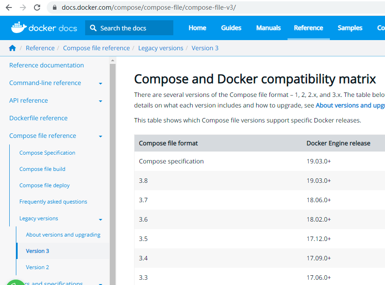Click Compose file reference breadcrumb
Image resolution: width=385 pixels, height=285 pixels.
click(96, 48)
